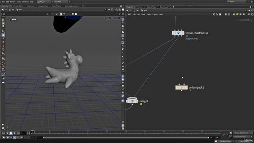Open the File menu
Image resolution: width=254 pixels, height=143 pixels.
pos(3,2)
